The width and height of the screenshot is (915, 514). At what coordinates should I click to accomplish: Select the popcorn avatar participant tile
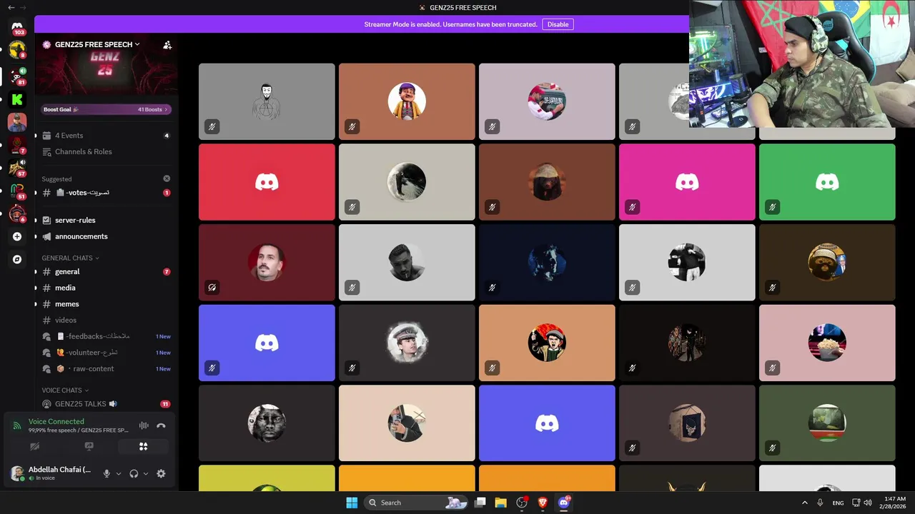click(x=827, y=343)
